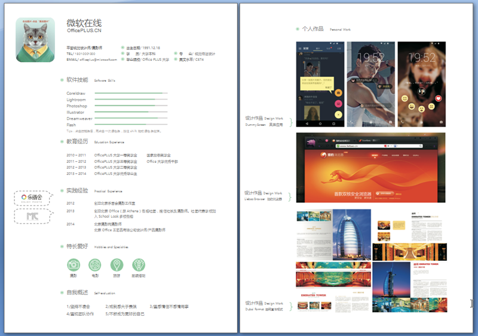The image size is (478, 336).
Task: Click the Flash skill label
Action: click(71, 125)
